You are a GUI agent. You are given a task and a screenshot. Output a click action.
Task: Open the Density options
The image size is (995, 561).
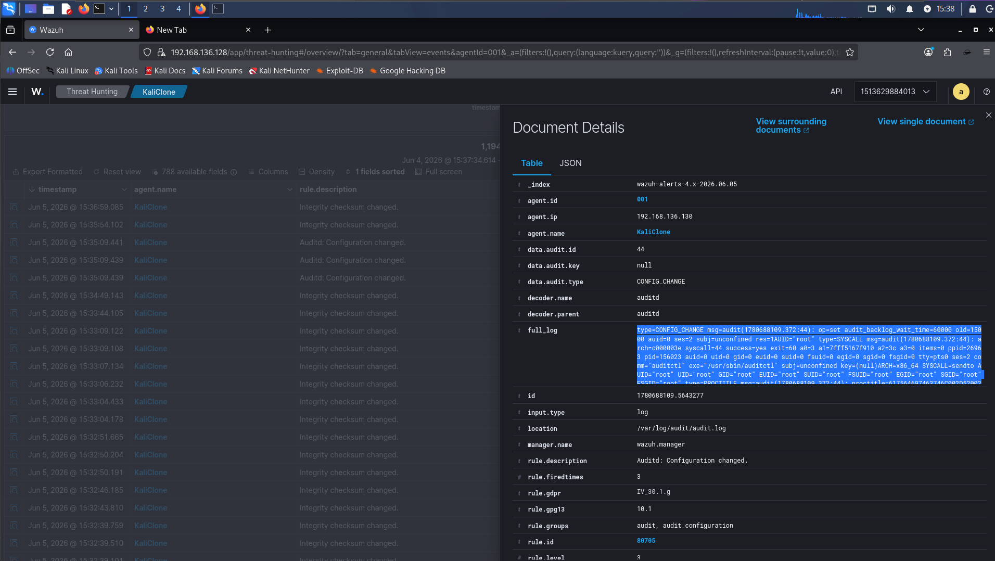point(317,172)
